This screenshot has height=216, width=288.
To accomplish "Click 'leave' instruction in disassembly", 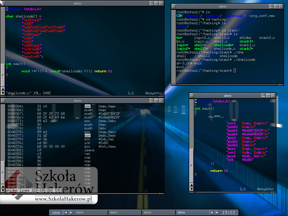I will point(89,150).
